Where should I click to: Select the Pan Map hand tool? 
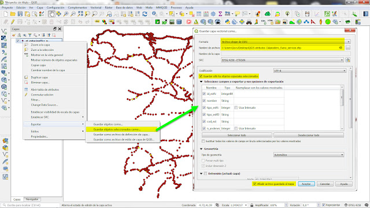point(51,14)
